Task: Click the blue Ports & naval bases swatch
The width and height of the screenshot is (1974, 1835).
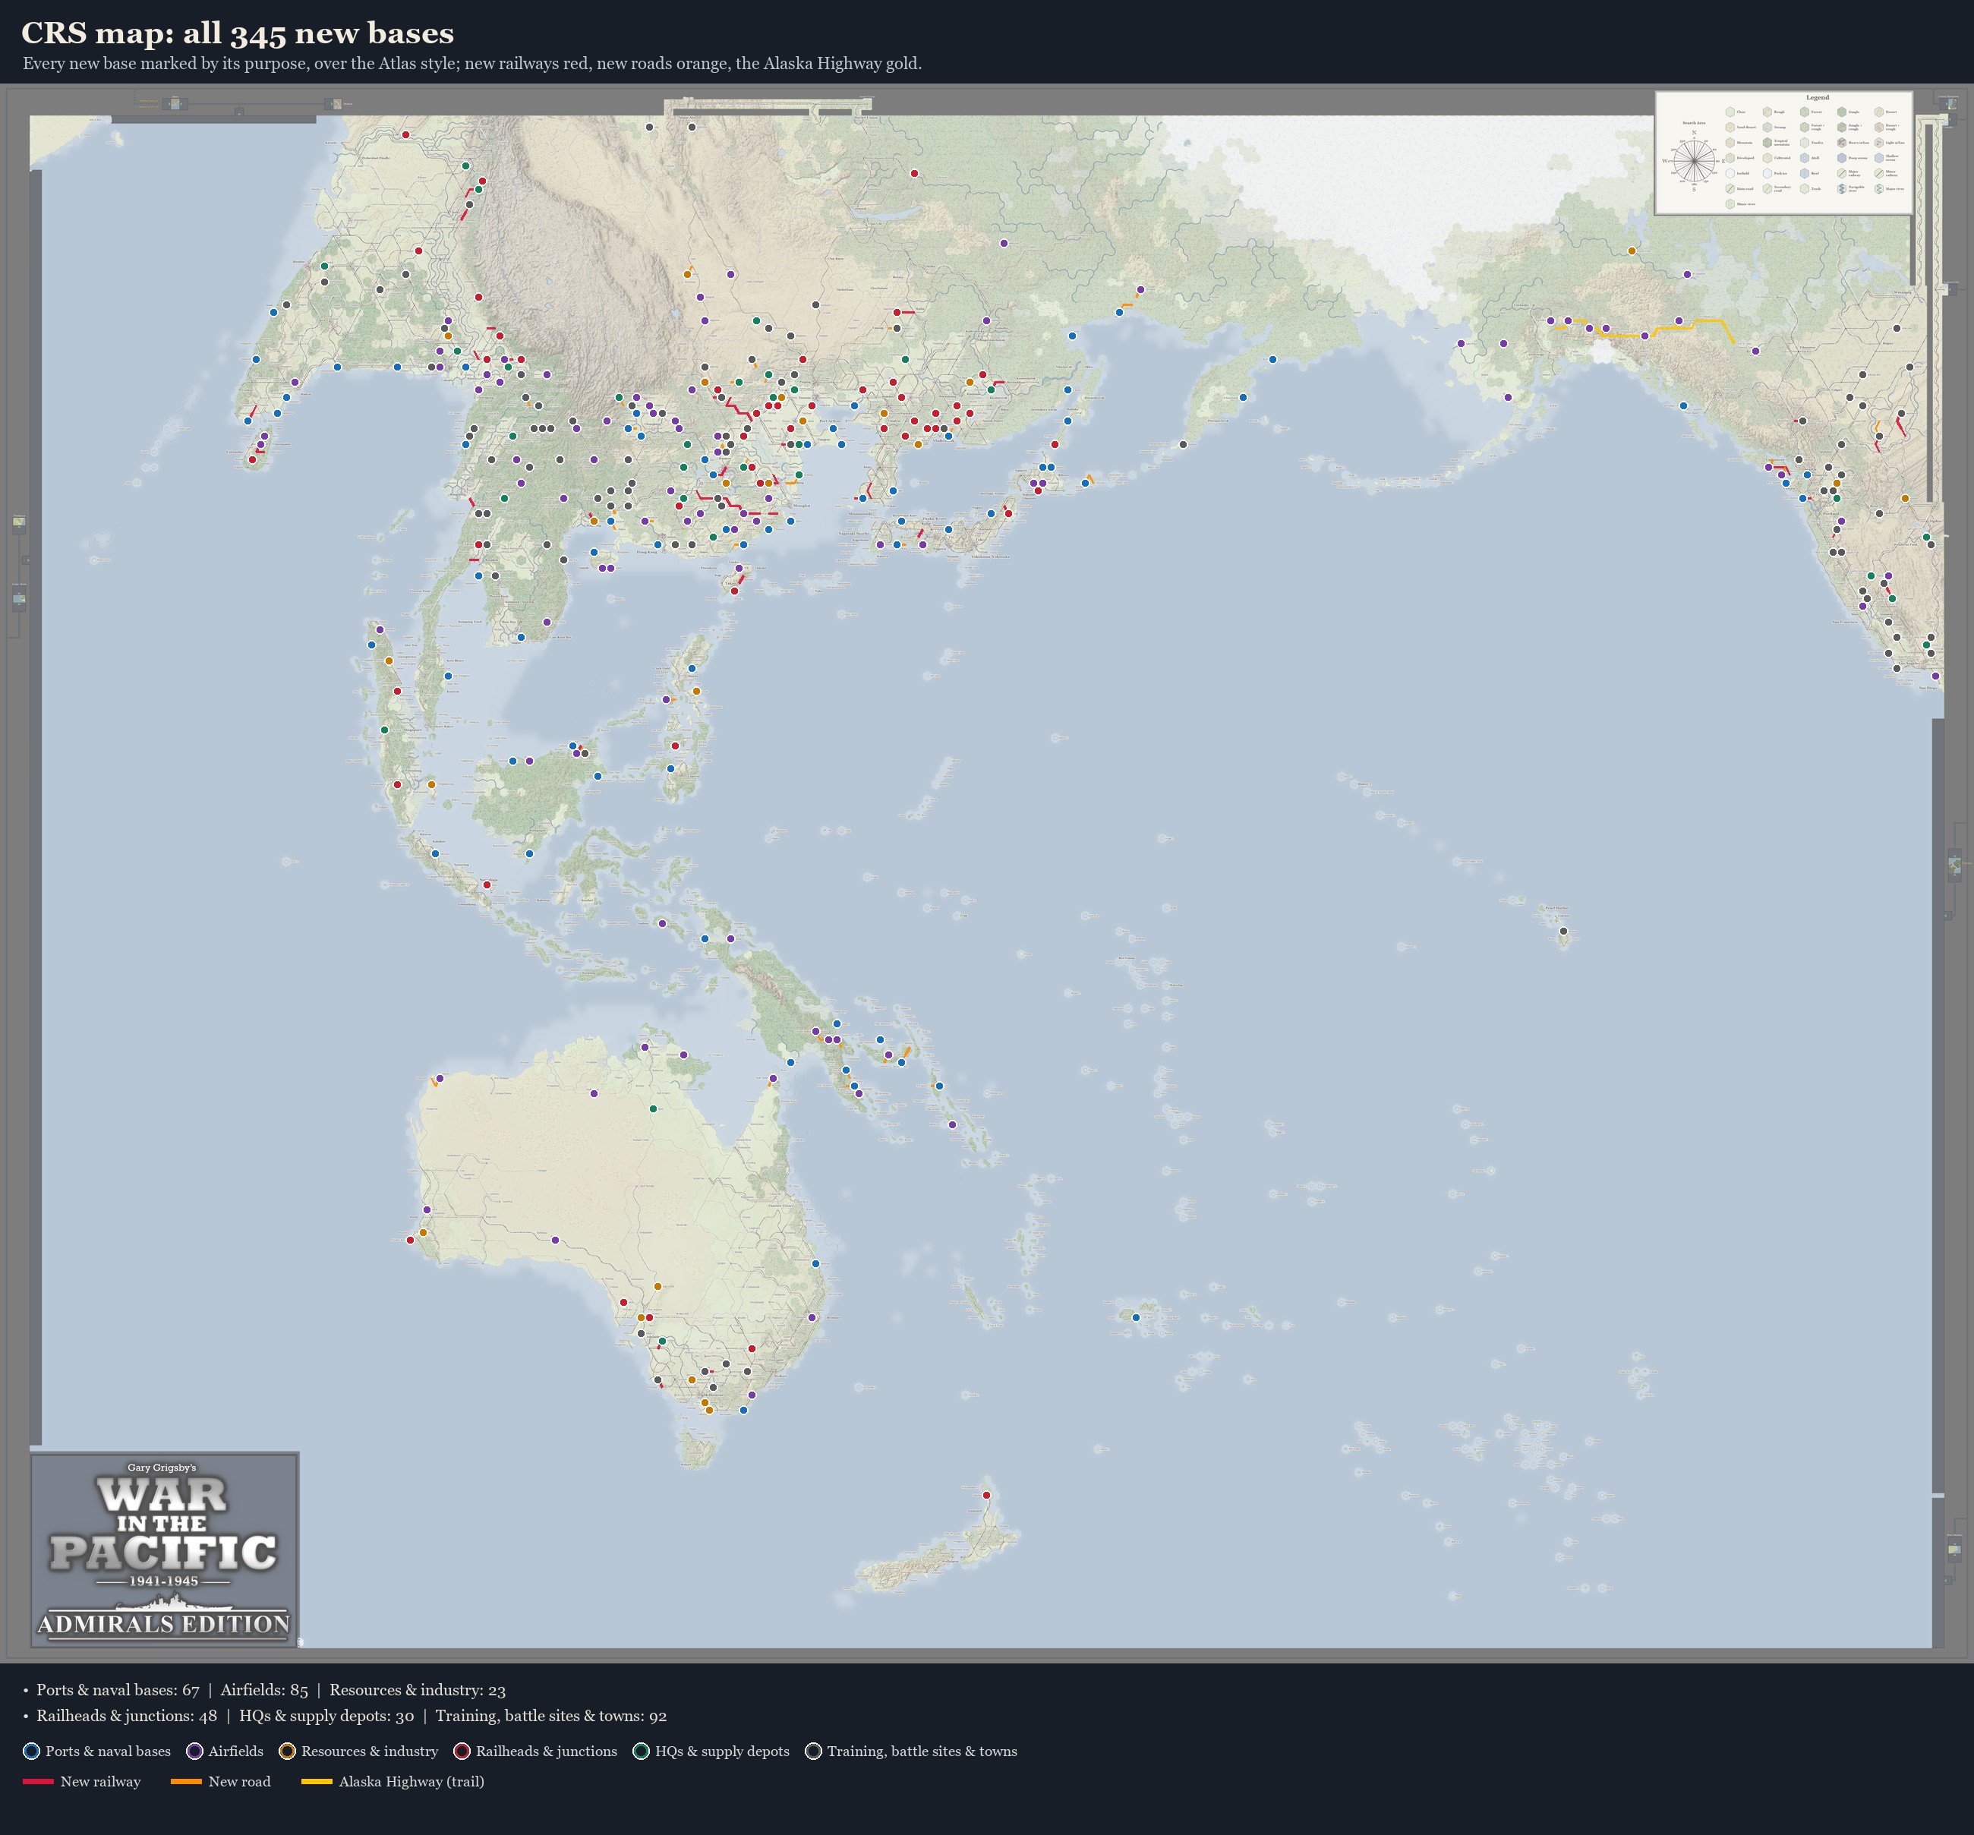Action: pos(32,1751)
